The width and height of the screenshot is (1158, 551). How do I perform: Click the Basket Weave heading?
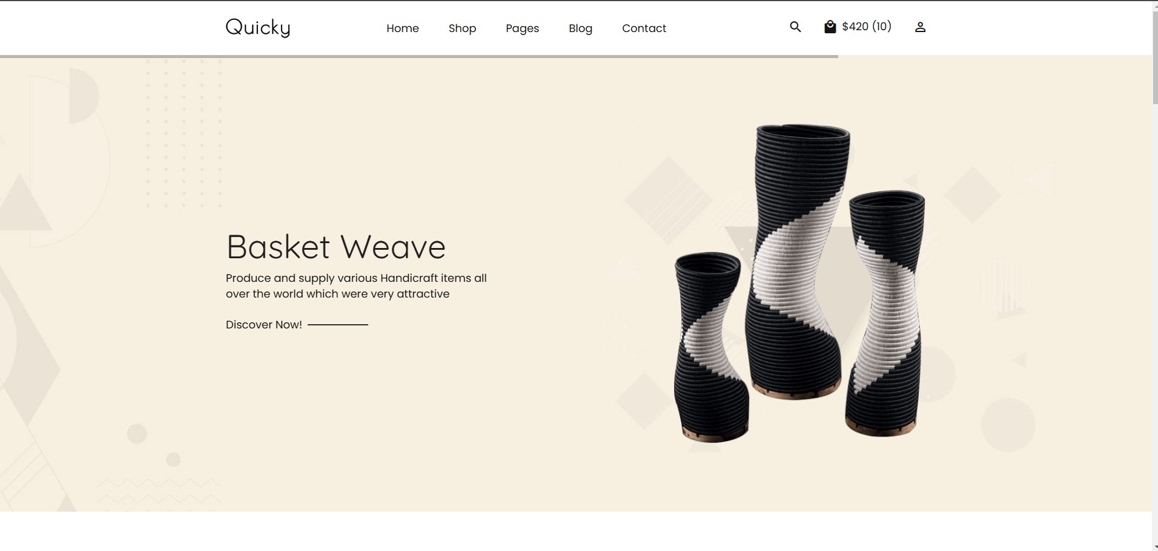click(x=336, y=247)
